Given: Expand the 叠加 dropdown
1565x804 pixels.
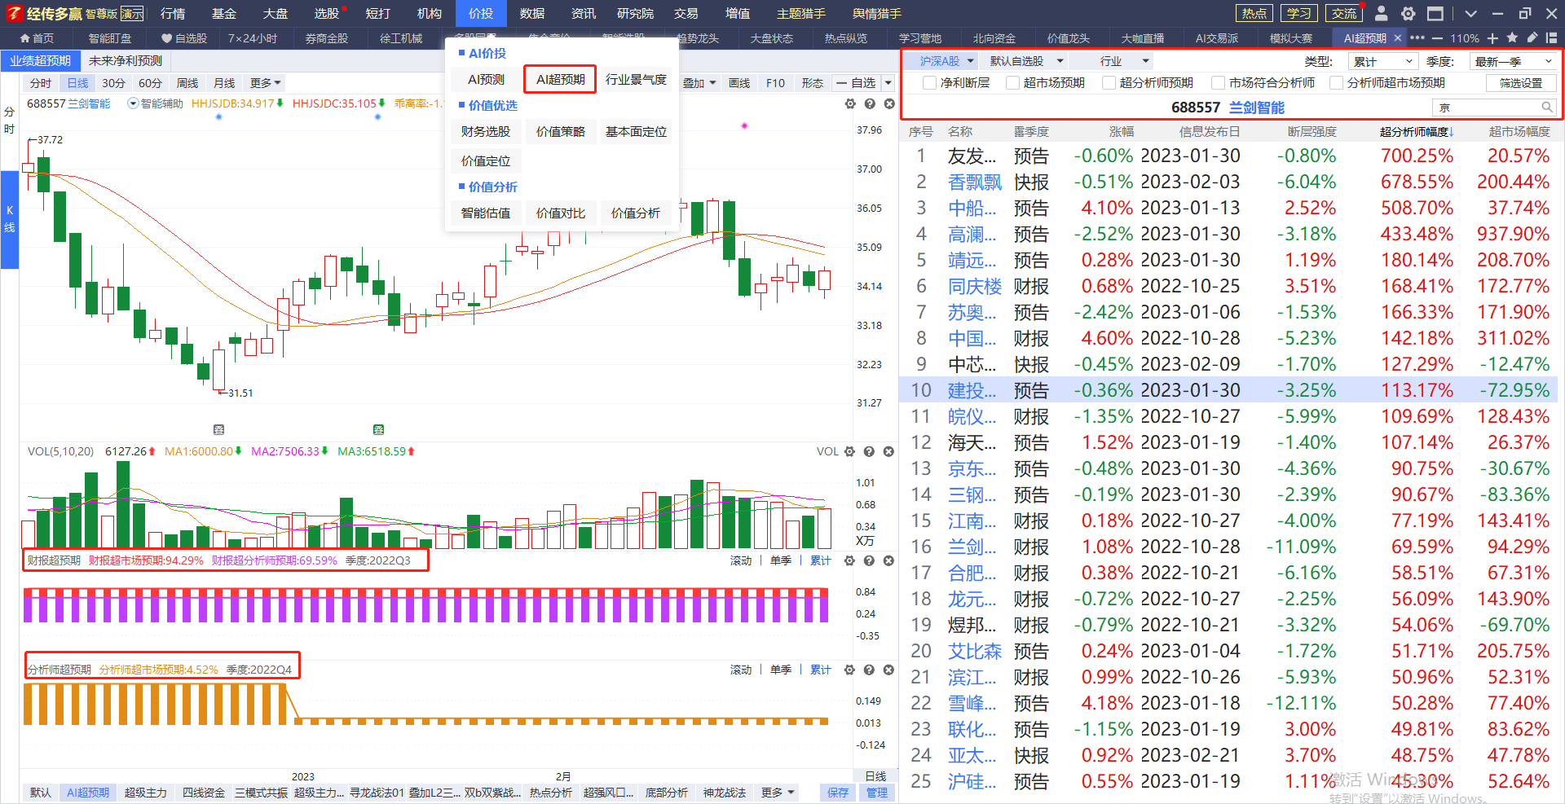Looking at the screenshot, I should pos(699,83).
